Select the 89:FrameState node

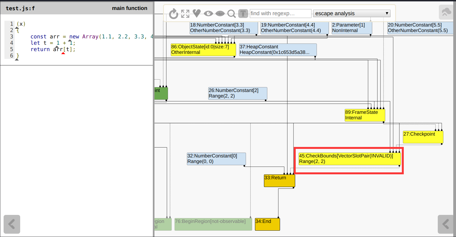[365, 115]
